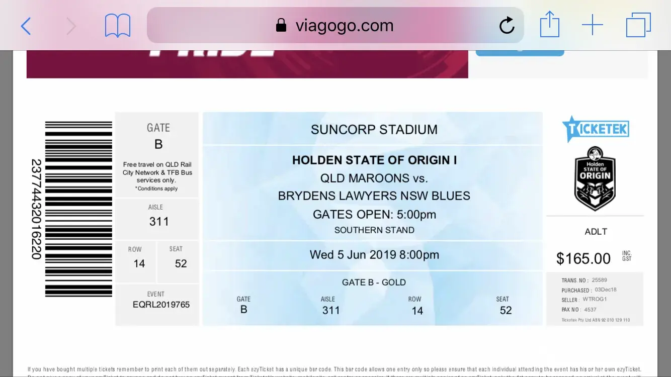
Task: Tap the padlock icon beside viagogo.com
Action: tap(281, 25)
